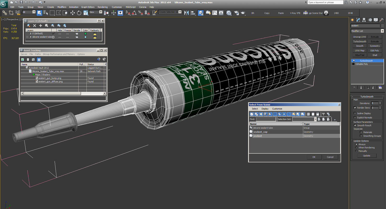Open the Modifiers menu
Screen dimensions: 386x209
click(x=62, y=7)
